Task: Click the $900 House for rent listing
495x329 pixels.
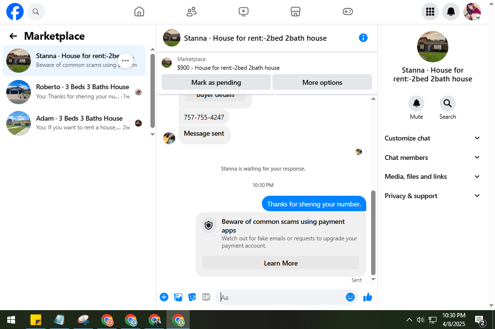Action: click(228, 68)
